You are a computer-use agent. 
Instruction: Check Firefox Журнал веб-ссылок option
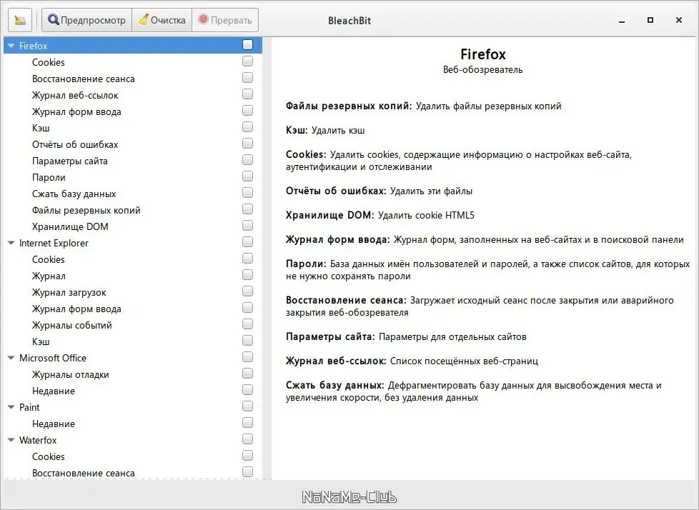(x=247, y=94)
